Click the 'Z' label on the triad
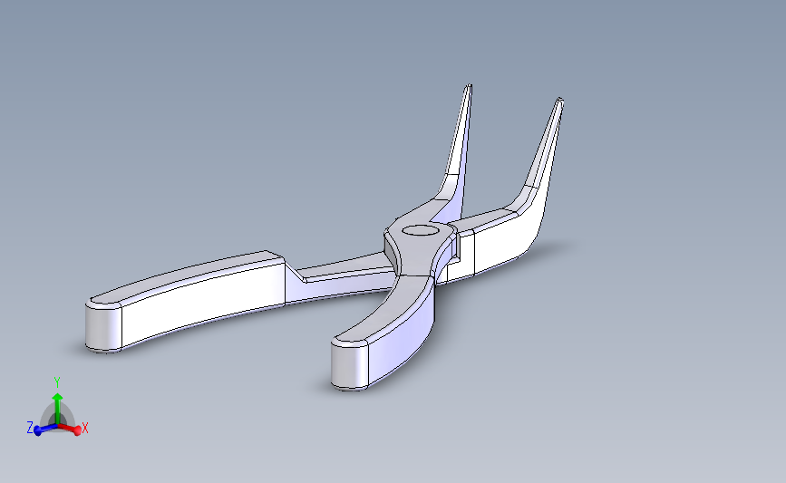This screenshot has width=786, height=483. click(30, 428)
